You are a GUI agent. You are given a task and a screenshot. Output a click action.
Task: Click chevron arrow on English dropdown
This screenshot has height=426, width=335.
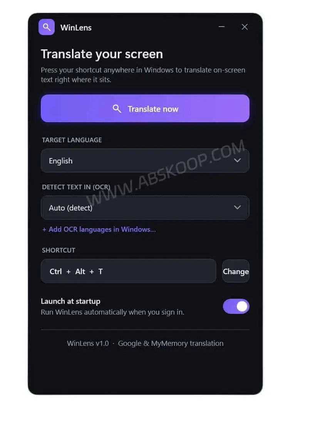pyautogui.click(x=237, y=160)
